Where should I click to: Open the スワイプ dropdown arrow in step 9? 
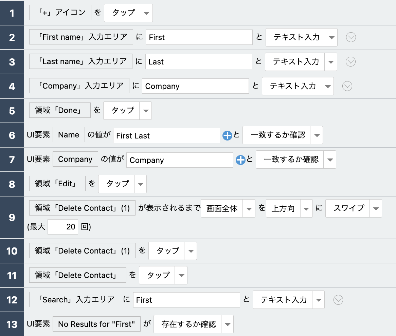376,208
